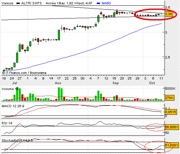
Task: Click the 'Oct' month label
Action: [x=152, y=83]
